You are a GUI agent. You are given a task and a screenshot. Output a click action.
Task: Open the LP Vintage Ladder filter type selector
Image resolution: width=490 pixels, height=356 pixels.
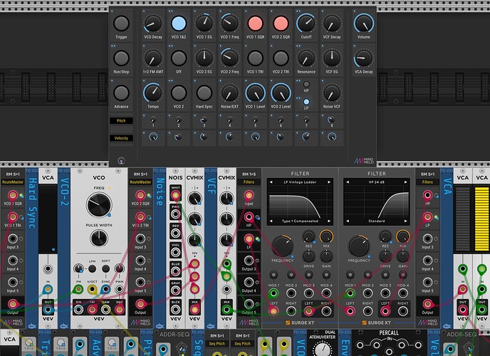300,182
